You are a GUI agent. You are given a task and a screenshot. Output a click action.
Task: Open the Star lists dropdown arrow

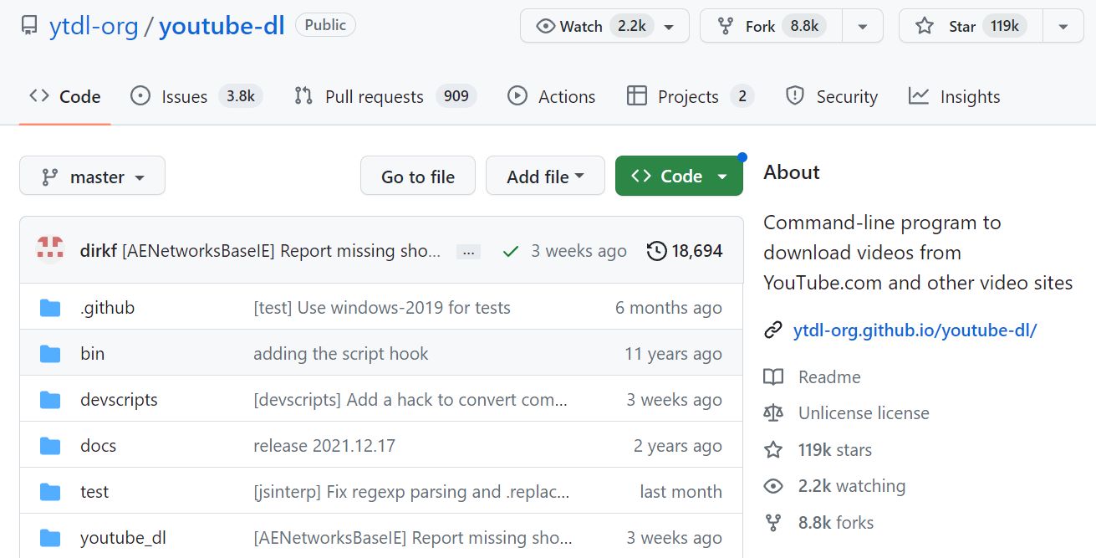(x=1063, y=26)
